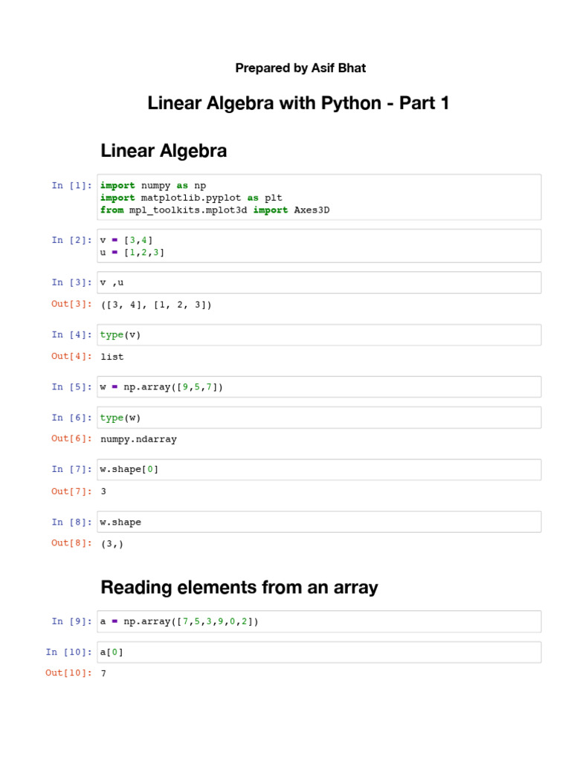Click code cell 'w = np.array([9,5,7])'
This screenshot has height=761, width=571.
click(319, 386)
